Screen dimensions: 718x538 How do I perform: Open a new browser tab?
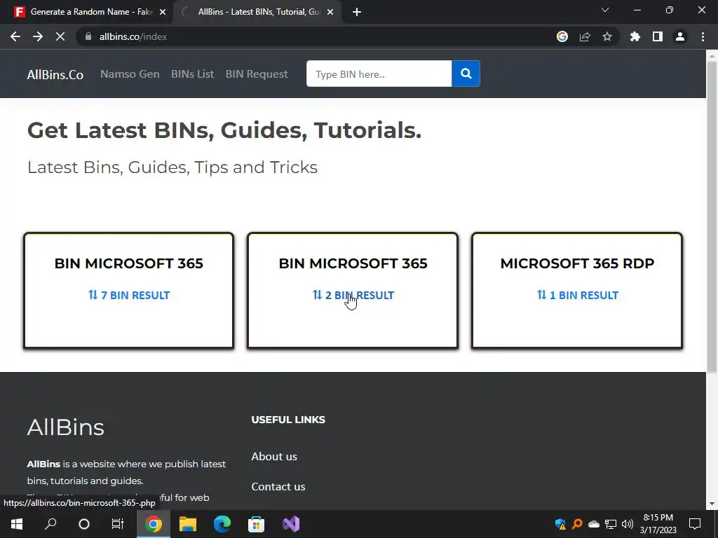(357, 12)
